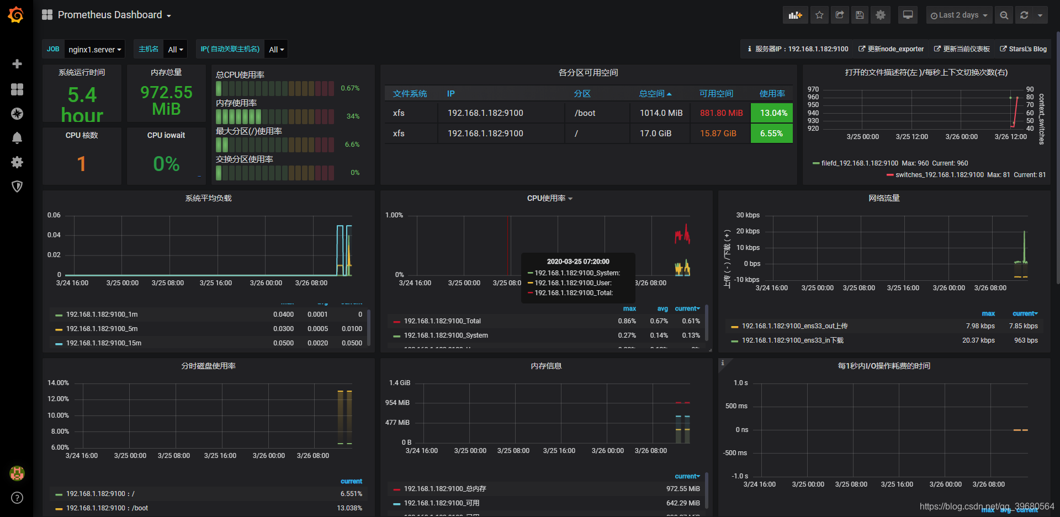Open the user avatar profile
This screenshot has width=1060, height=517.
[x=17, y=473]
